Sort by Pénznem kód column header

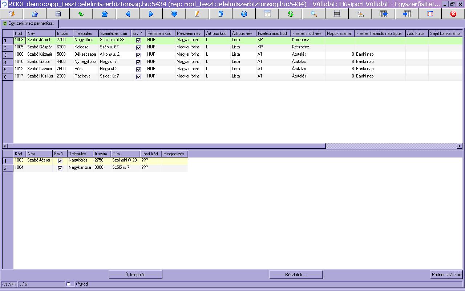pos(161,33)
